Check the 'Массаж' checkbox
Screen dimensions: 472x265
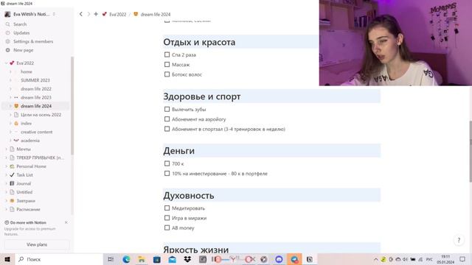click(167, 65)
